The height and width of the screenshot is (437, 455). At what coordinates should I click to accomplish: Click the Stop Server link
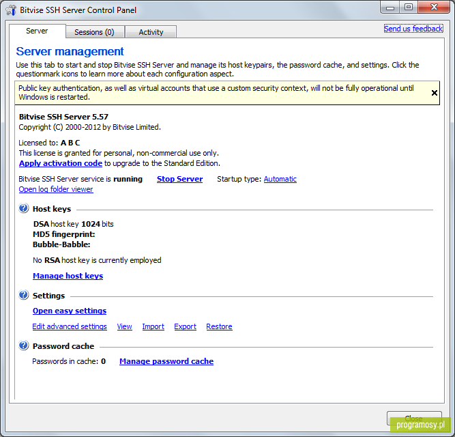[x=179, y=179]
